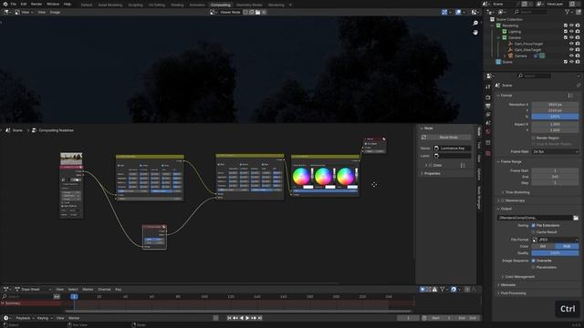The height and width of the screenshot is (328, 584).
Task: Toggle the Render Region checkbox
Action: click(534, 138)
